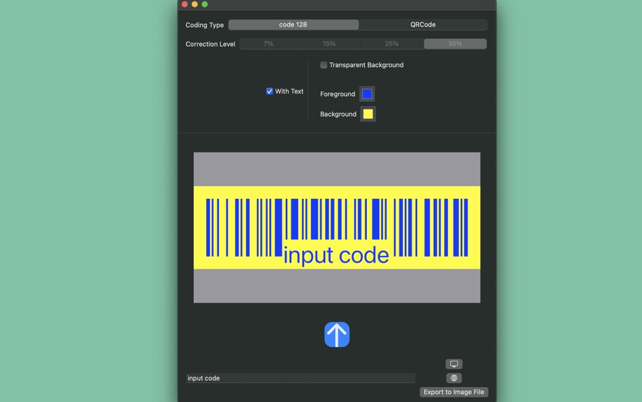Viewport: 642px width, 402px height.
Task: Choose the 7% correction level
Action: click(268, 44)
